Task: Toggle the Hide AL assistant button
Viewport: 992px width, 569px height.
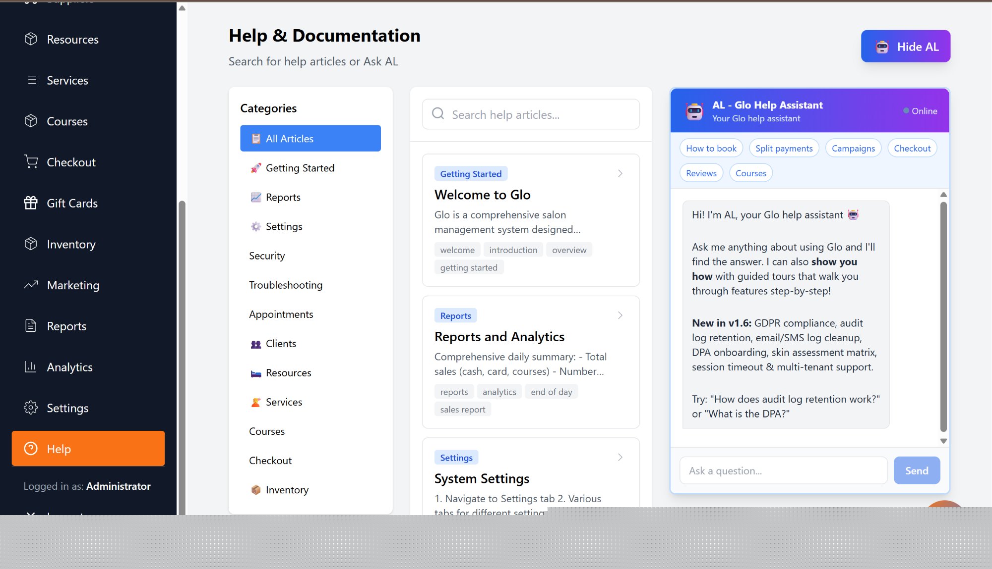Action: point(905,46)
